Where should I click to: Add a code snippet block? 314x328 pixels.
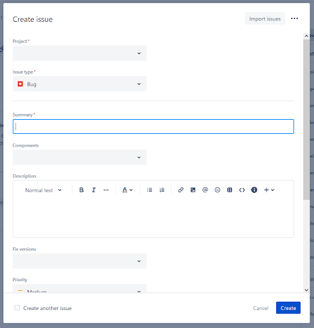[242, 190]
